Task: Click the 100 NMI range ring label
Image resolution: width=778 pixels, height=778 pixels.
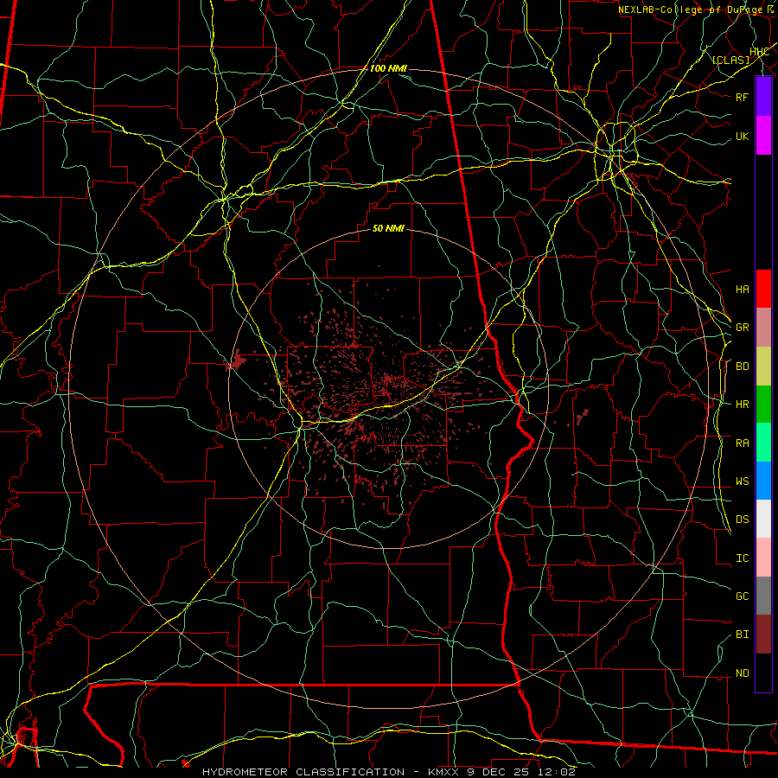Action: pyautogui.click(x=388, y=68)
